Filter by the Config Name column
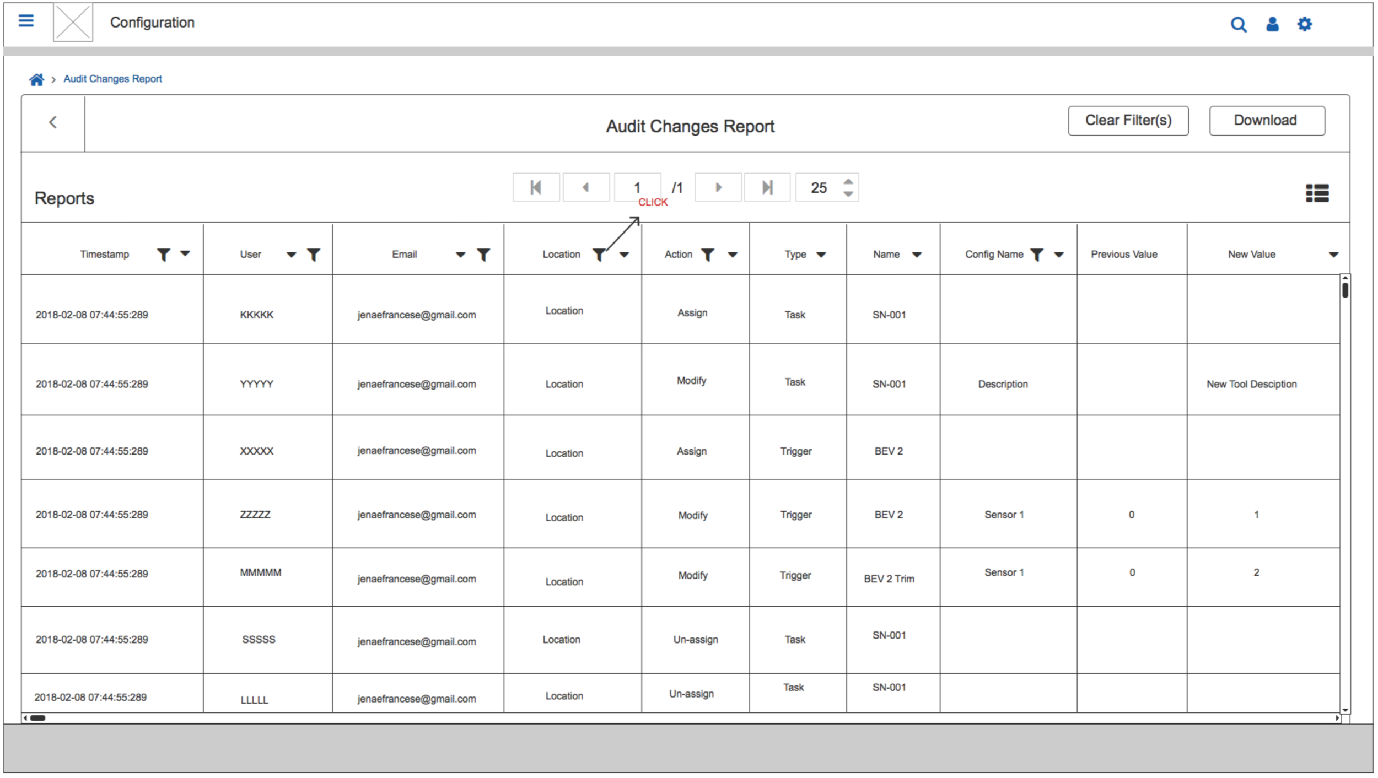 (1036, 255)
